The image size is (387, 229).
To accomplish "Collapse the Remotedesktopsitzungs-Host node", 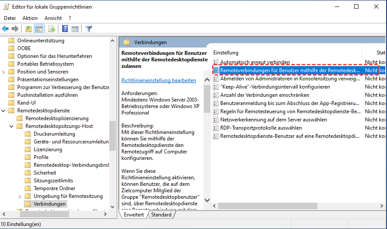I will coord(12,126).
